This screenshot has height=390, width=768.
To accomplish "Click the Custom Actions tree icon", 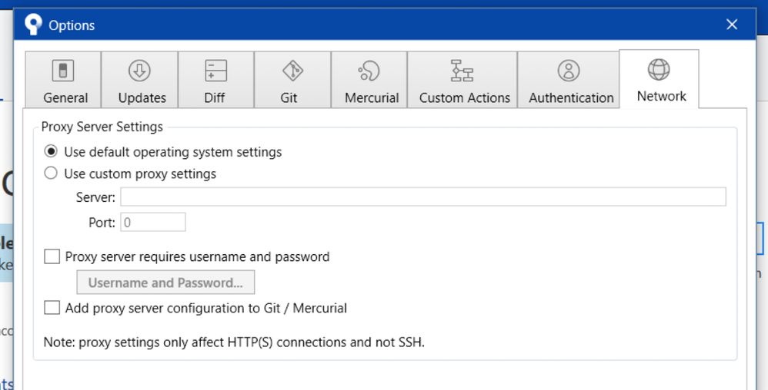I will pos(462,71).
